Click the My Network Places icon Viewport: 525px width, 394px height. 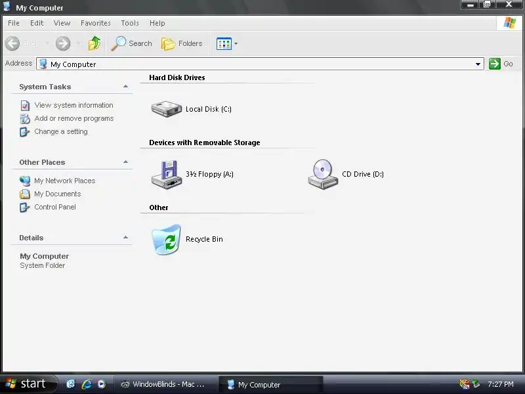click(x=25, y=181)
